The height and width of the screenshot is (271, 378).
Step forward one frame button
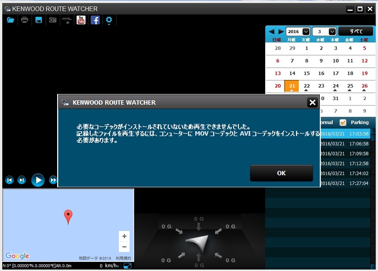[x=22, y=180]
